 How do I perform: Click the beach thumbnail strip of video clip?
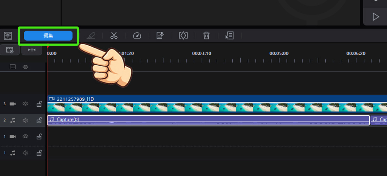(217, 107)
